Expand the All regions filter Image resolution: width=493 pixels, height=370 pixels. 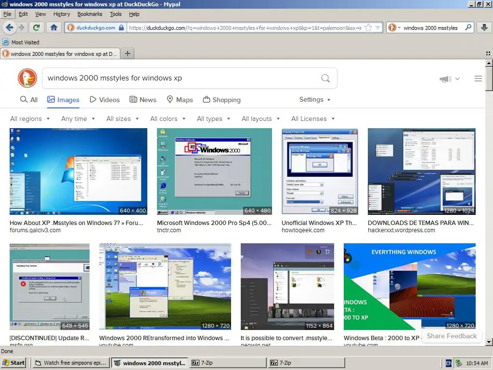pyautogui.click(x=30, y=119)
